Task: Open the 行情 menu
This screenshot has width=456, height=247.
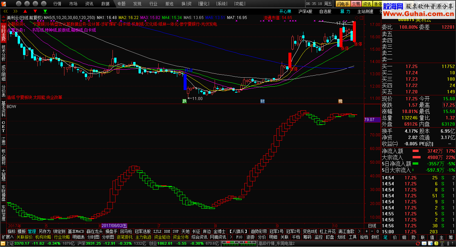Action: [57, 4]
